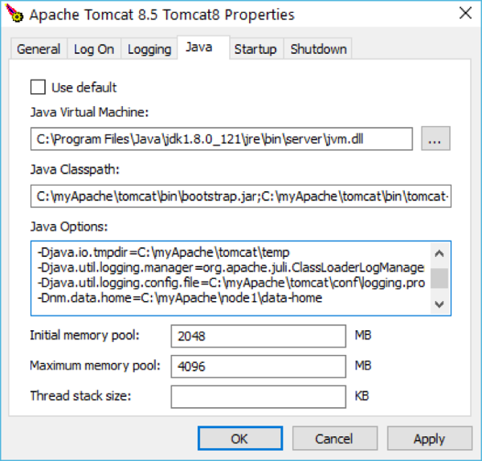The height and width of the screenshot is (461, 482).
Task: Click the Maximum memory pool field
Action: coord(259,366)
